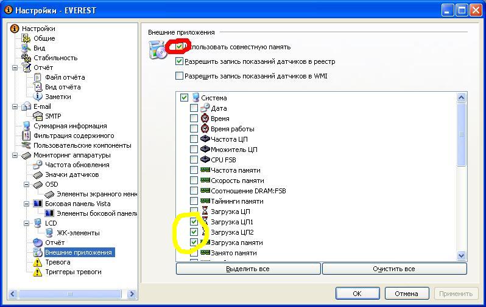Uncheck the Загрузка памяти checkbox
This screenshot has height=307, width=486.
[x=194, y=243]
